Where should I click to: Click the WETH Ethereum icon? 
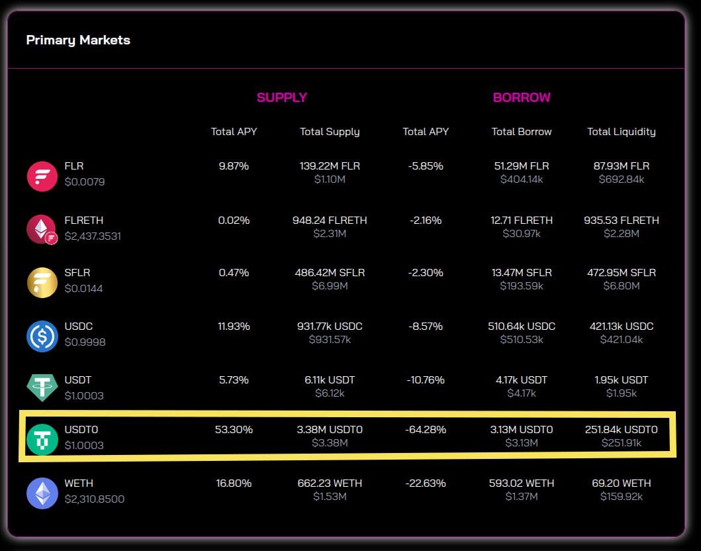point(42,493)
